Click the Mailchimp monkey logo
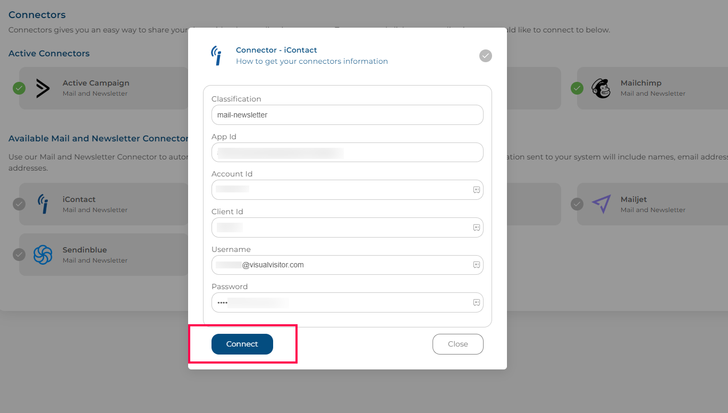Image resolution: width=728 pixels, height=413 pixels. [601, 88]
